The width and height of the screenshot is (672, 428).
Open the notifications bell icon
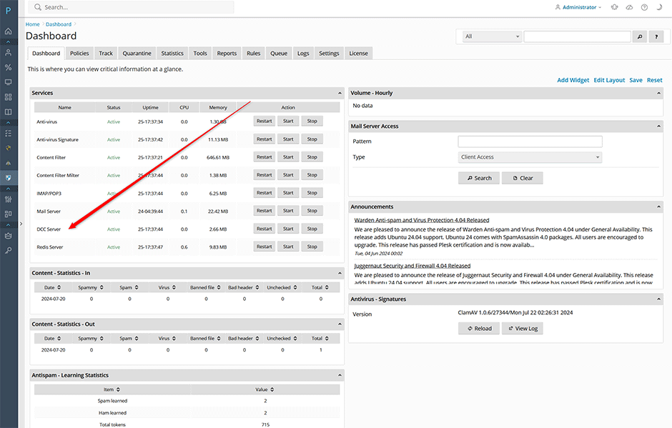tap(615, 7)
